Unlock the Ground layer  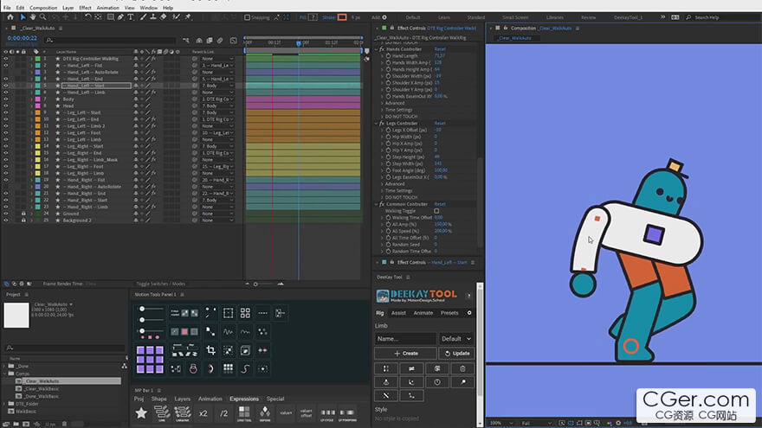point(23,214)
